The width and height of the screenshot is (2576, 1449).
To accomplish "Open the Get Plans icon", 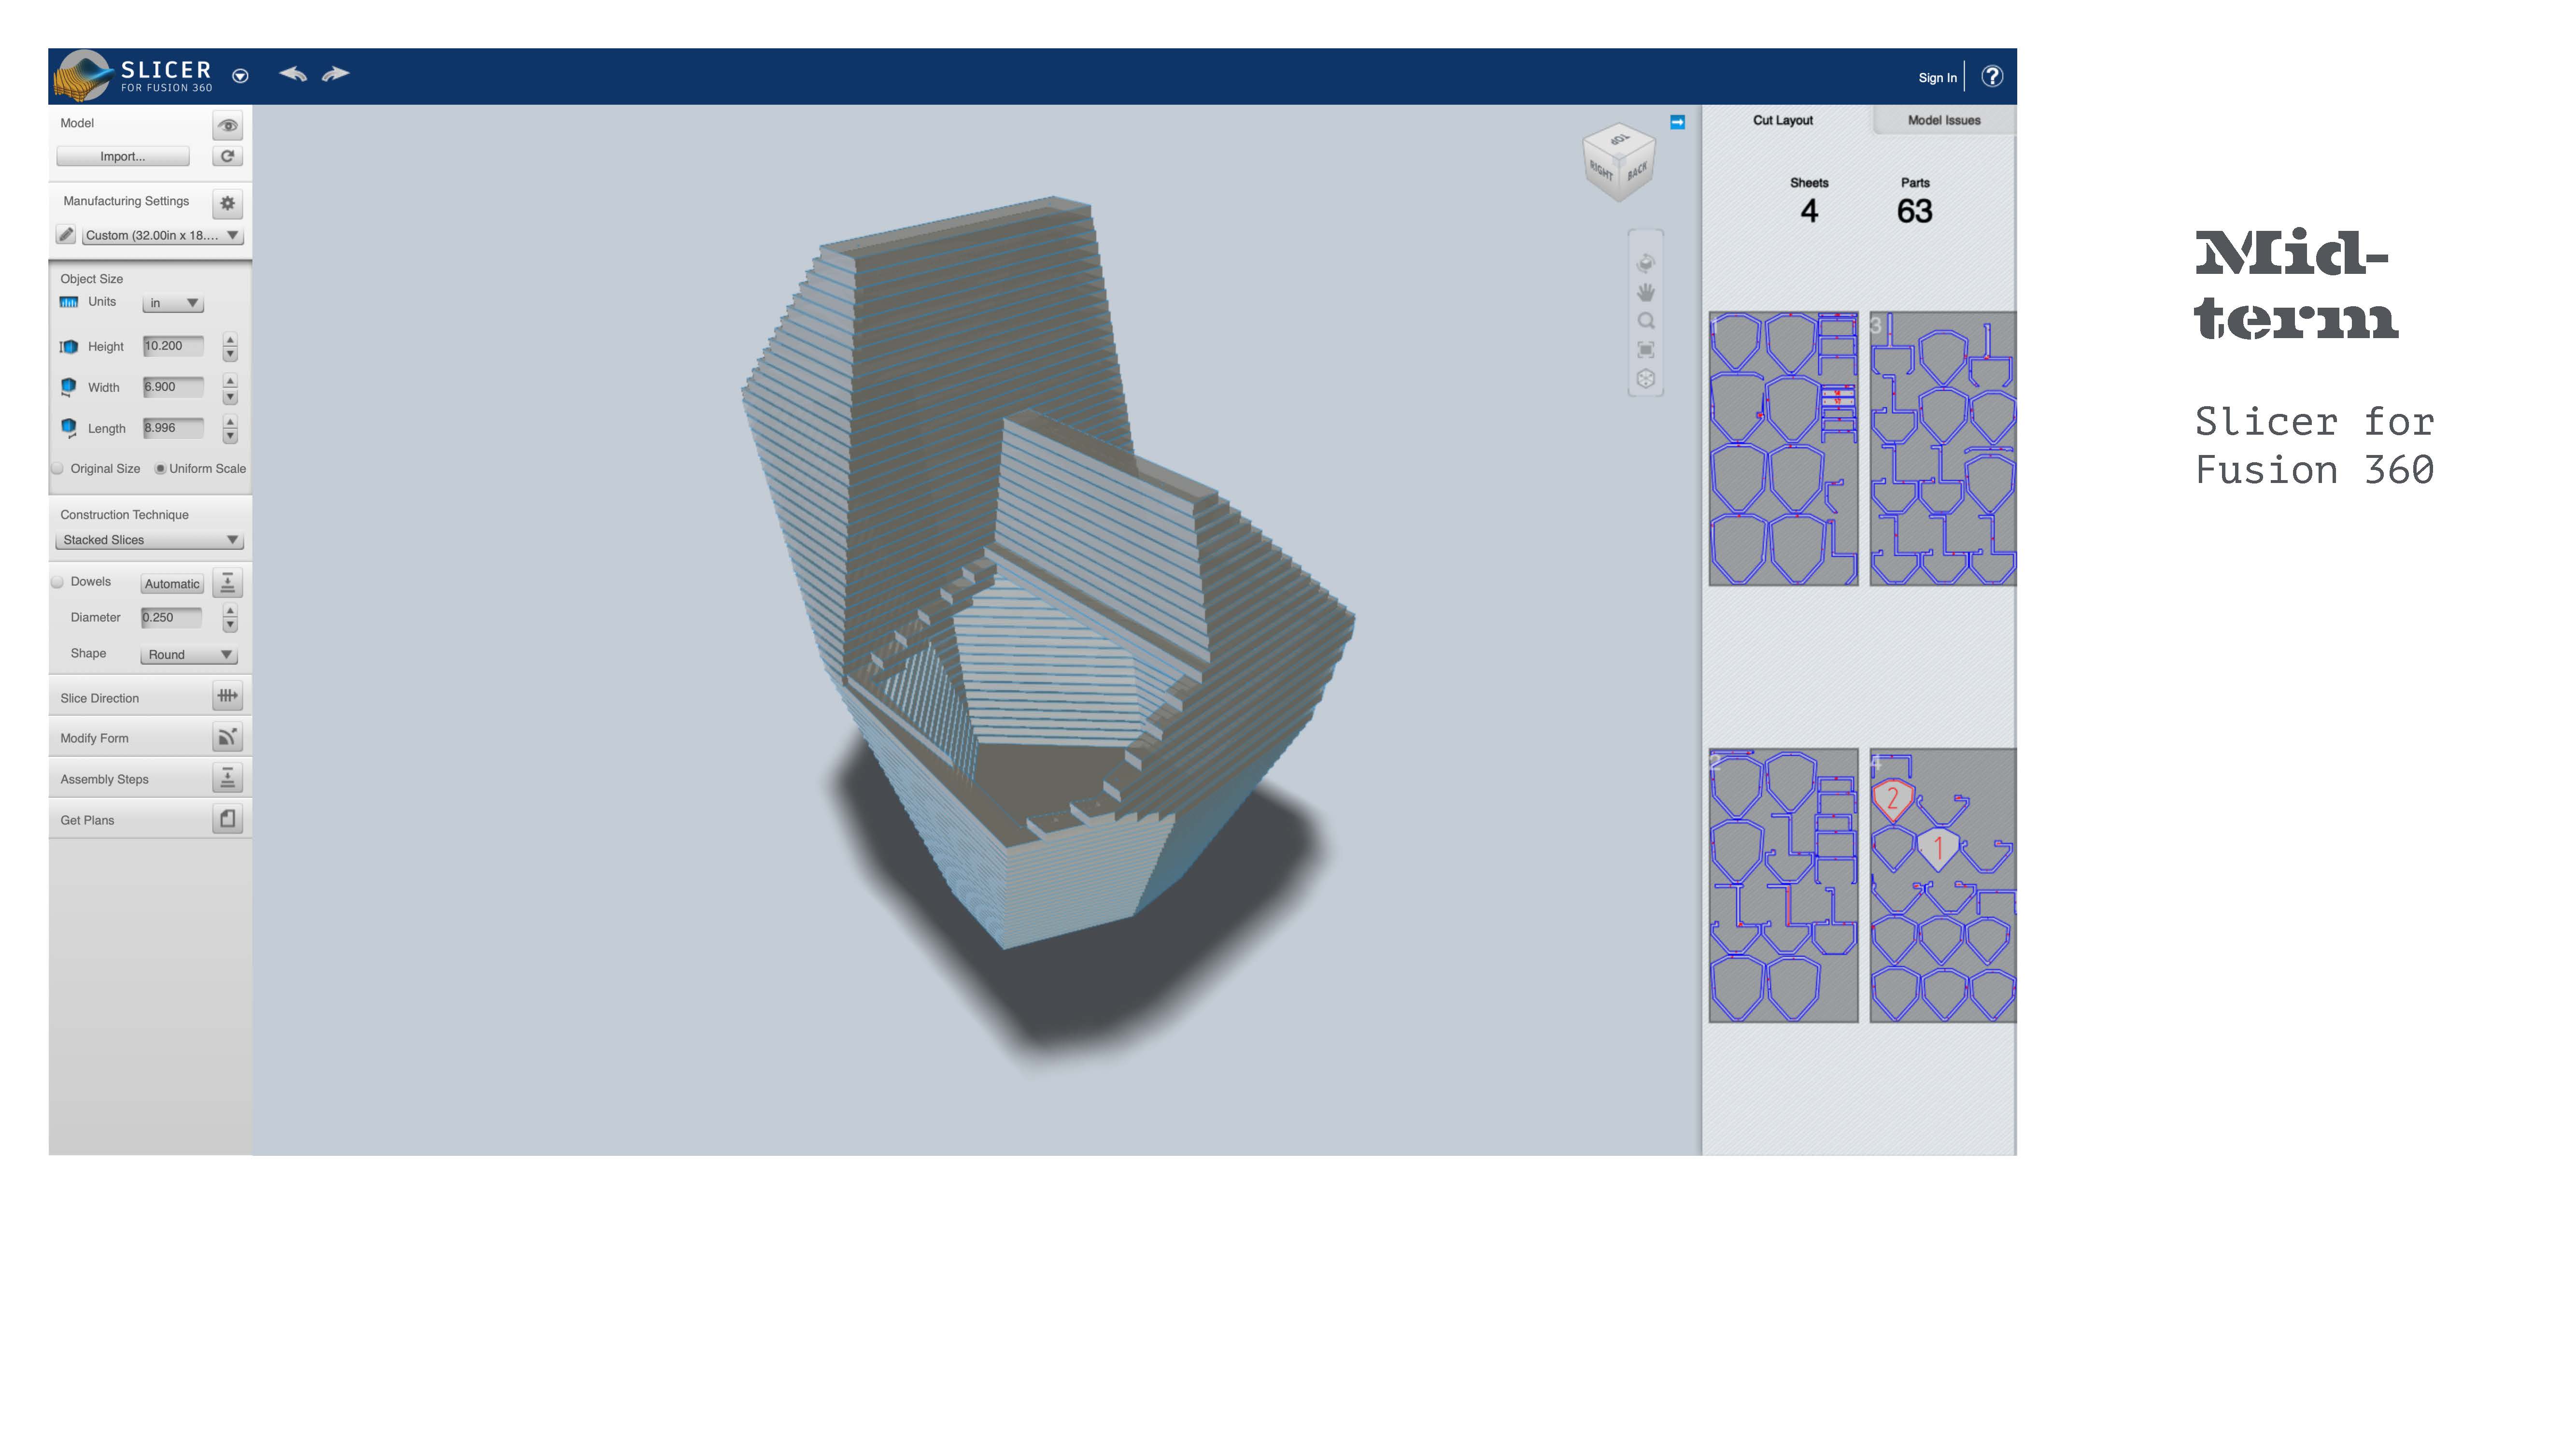I will 227,819.
